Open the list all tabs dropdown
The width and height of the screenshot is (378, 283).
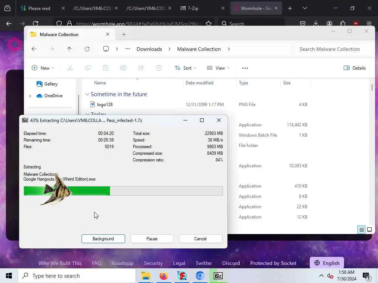(x=305, y=8)
